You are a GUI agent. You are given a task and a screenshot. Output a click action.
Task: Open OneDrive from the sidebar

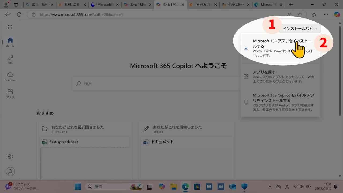pyautogui.click(x=10, y=77)
